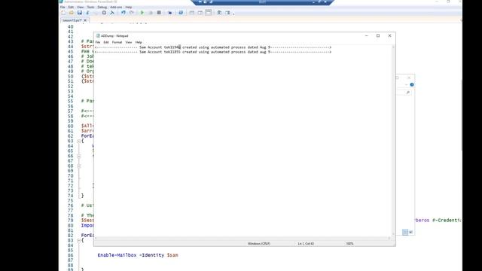
Task: Close the ADDump Notepad window
Action: [x=390, y=35]
